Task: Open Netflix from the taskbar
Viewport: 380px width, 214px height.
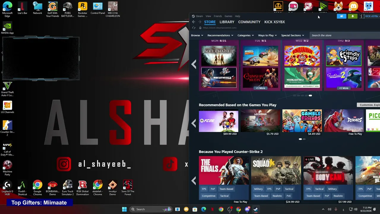Action: coord(212,209)
